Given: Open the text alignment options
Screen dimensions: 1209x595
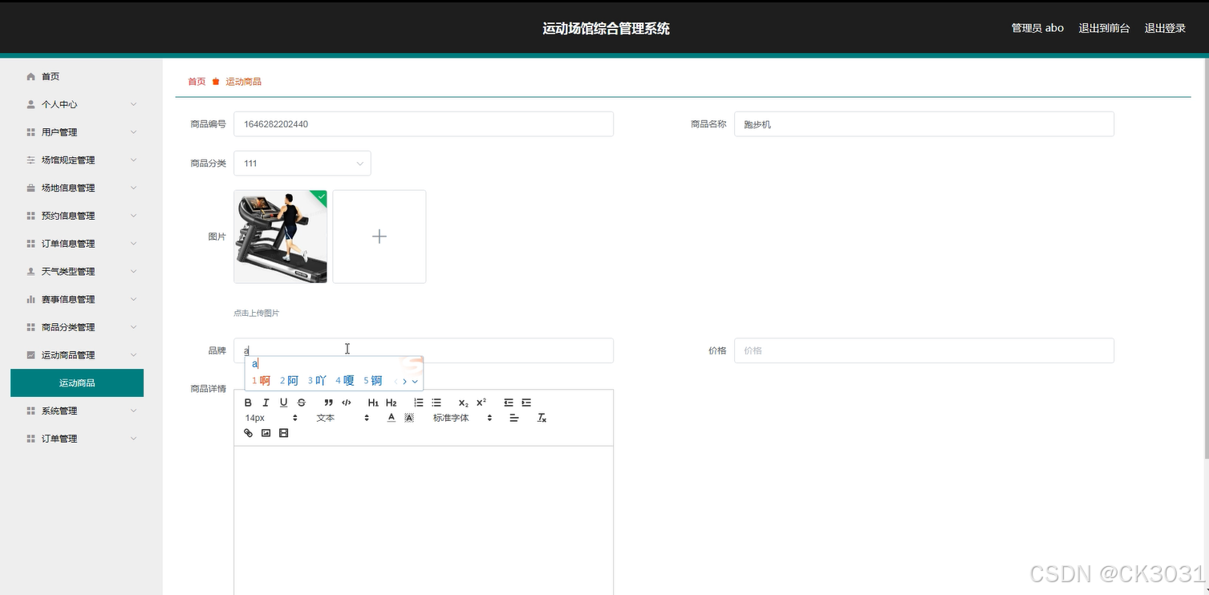Looking at the screenshot, I should point(514,418).
